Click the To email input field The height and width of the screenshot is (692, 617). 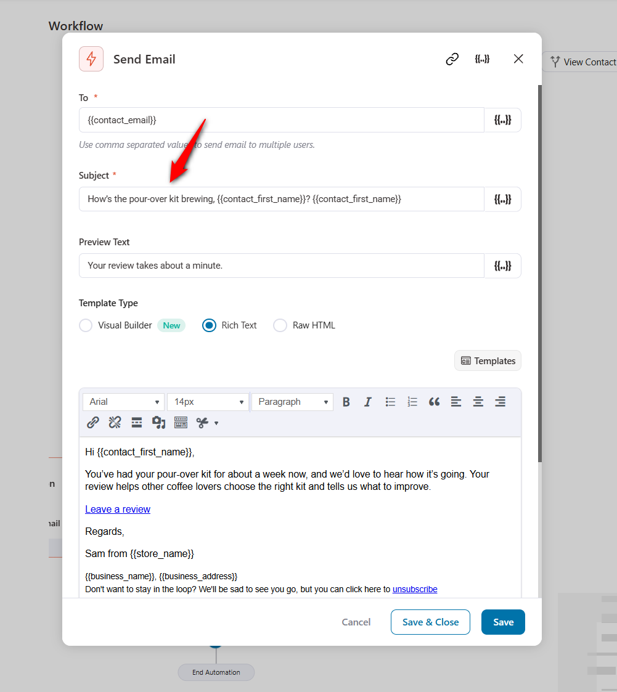(282, 120)
